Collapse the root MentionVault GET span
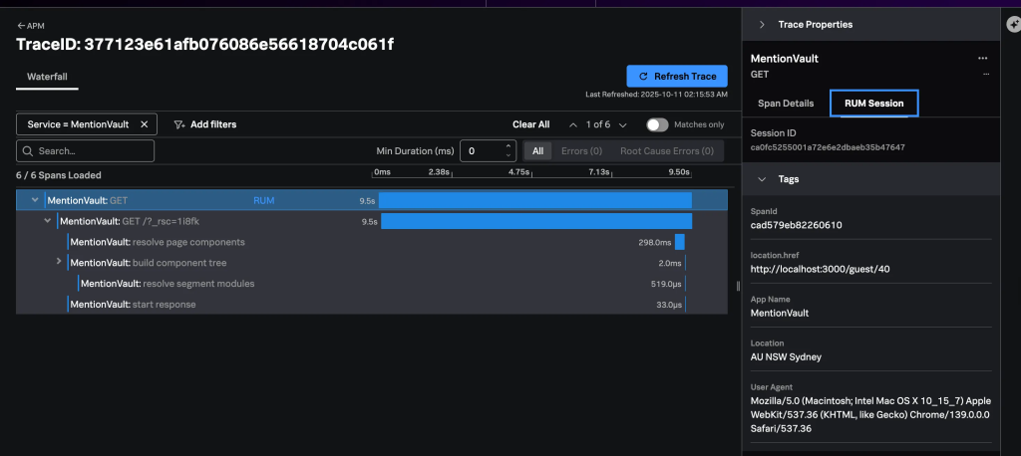Screen dimensions: 1021x456 [35, 200]
